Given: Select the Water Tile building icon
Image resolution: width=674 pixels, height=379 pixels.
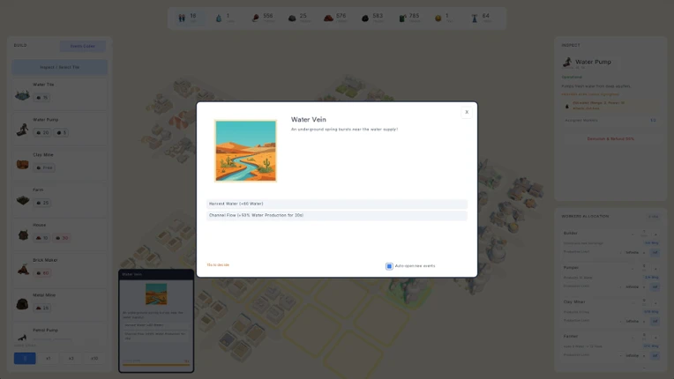Looking at the screenshot, I should click(22, 94).
